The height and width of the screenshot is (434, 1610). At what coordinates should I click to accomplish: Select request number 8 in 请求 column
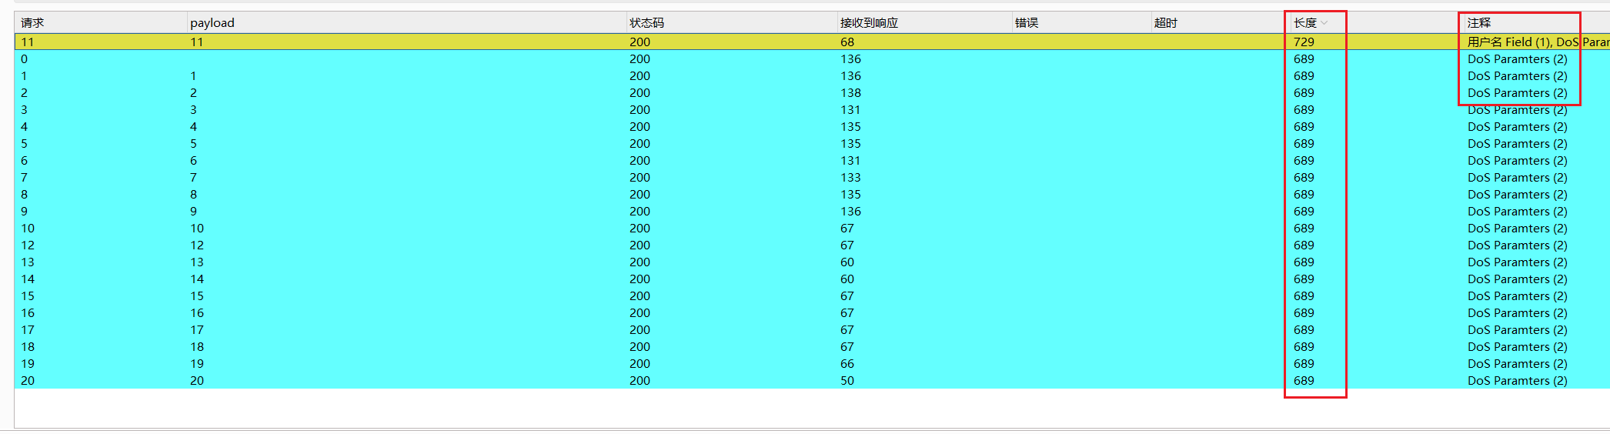[x=24, y=194]
